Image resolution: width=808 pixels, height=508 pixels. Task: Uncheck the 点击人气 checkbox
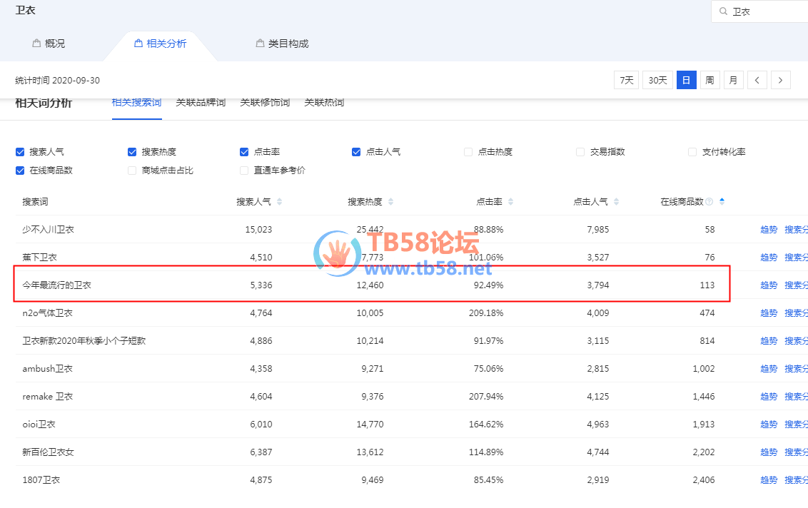tap(356, 152)
